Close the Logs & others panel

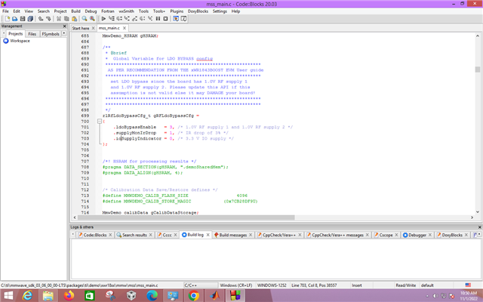(479, 227)
